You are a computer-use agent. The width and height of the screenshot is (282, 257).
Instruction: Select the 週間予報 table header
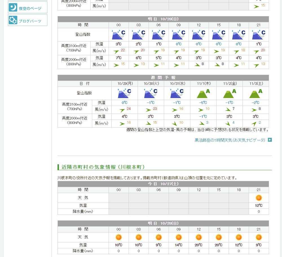click(x=163, y=77)
